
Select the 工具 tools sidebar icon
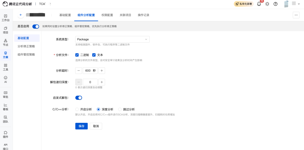point(6,67)
